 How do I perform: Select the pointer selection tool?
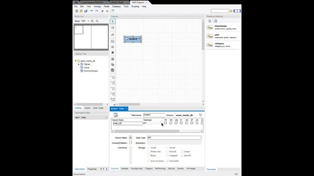pyautogui.click(x=113, y=22)
